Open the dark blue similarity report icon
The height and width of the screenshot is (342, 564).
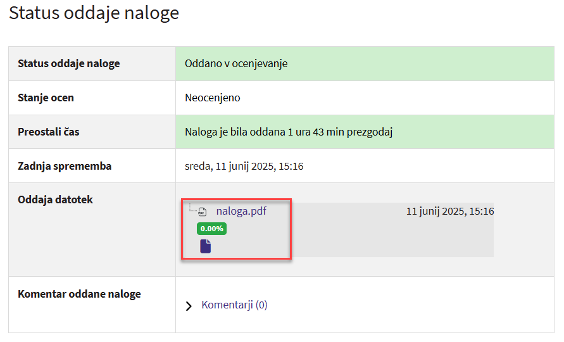click(x=205, y=246)
